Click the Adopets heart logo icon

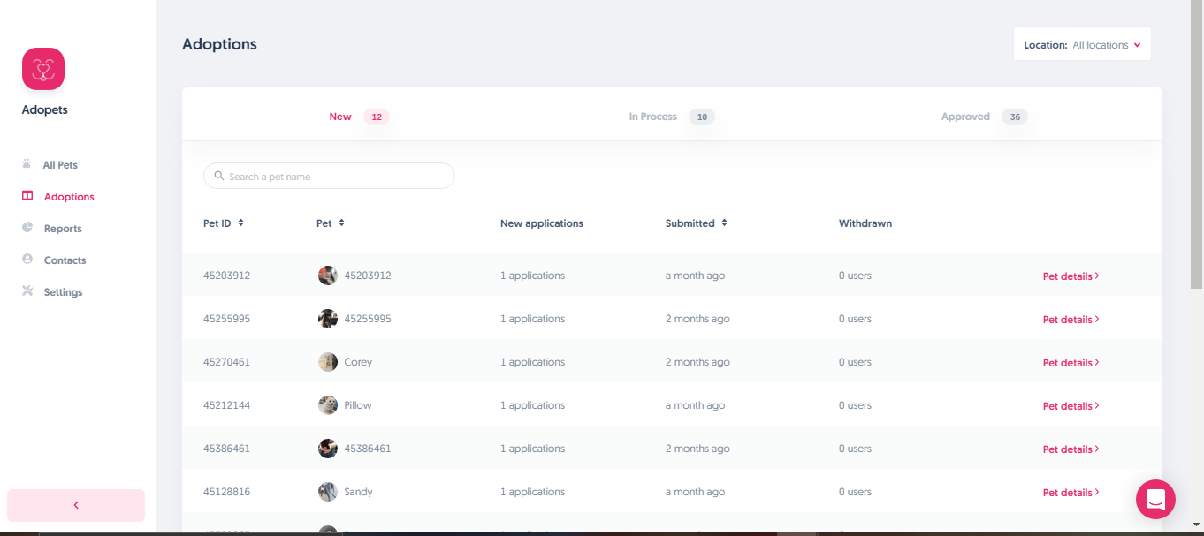(43, 69)
